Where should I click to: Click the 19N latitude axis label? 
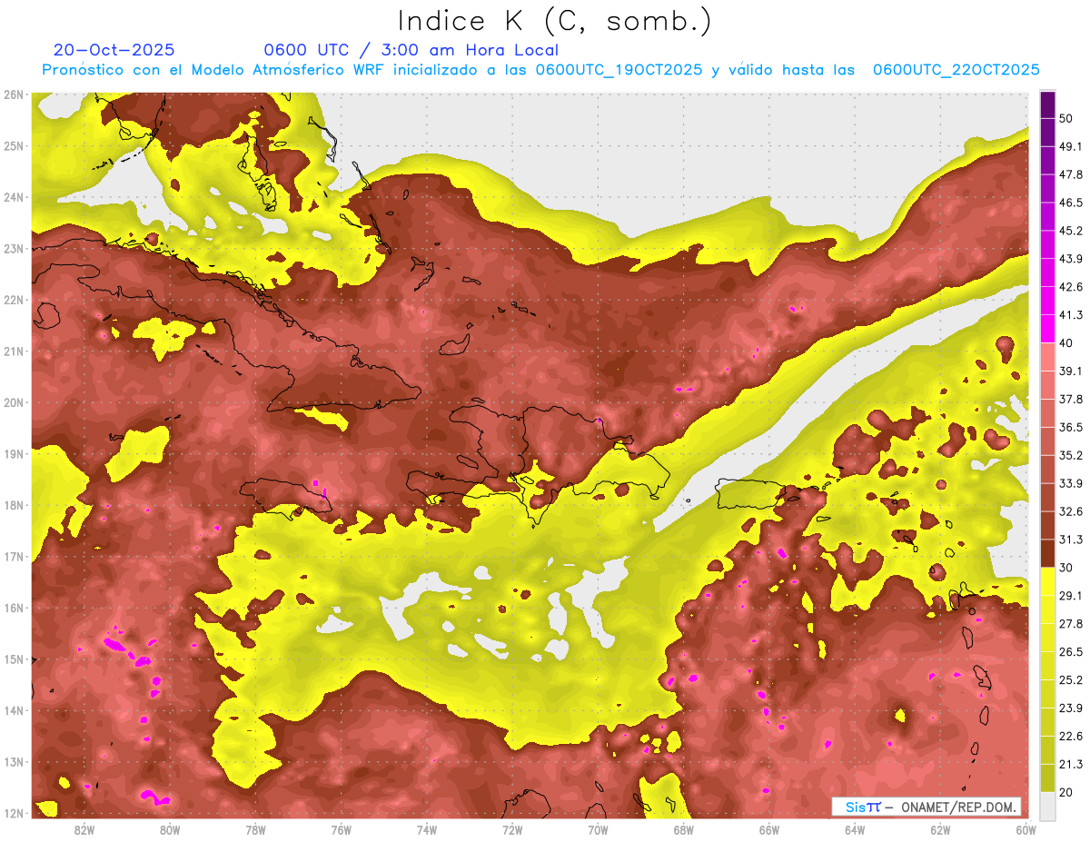[14, 454]
